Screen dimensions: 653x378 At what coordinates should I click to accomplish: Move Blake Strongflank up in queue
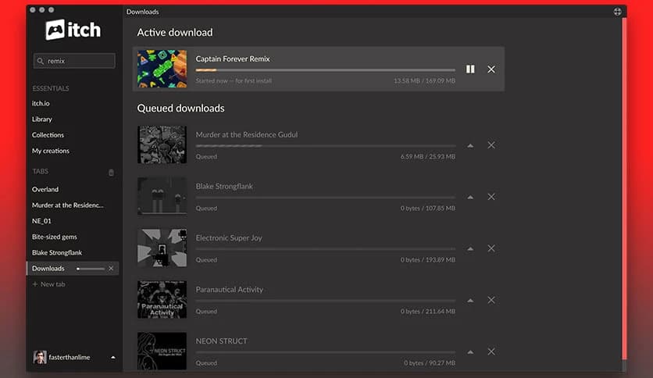tap(470, 197)
